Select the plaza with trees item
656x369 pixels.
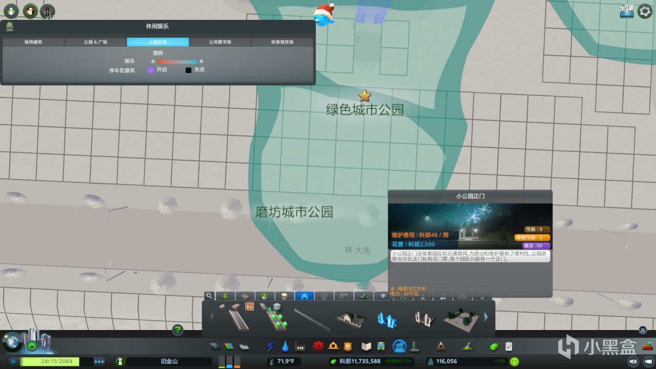click(461, 320)
